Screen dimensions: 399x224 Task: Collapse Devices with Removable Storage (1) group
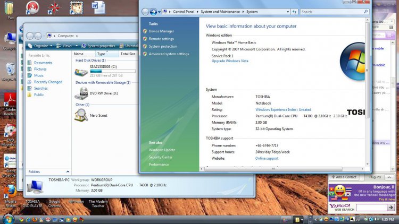point(103,82)
